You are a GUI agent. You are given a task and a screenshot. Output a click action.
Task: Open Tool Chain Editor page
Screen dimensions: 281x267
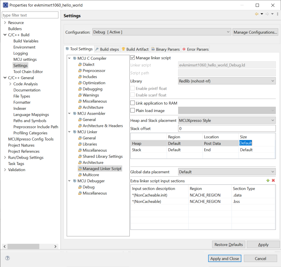click(x=28, y=71)
